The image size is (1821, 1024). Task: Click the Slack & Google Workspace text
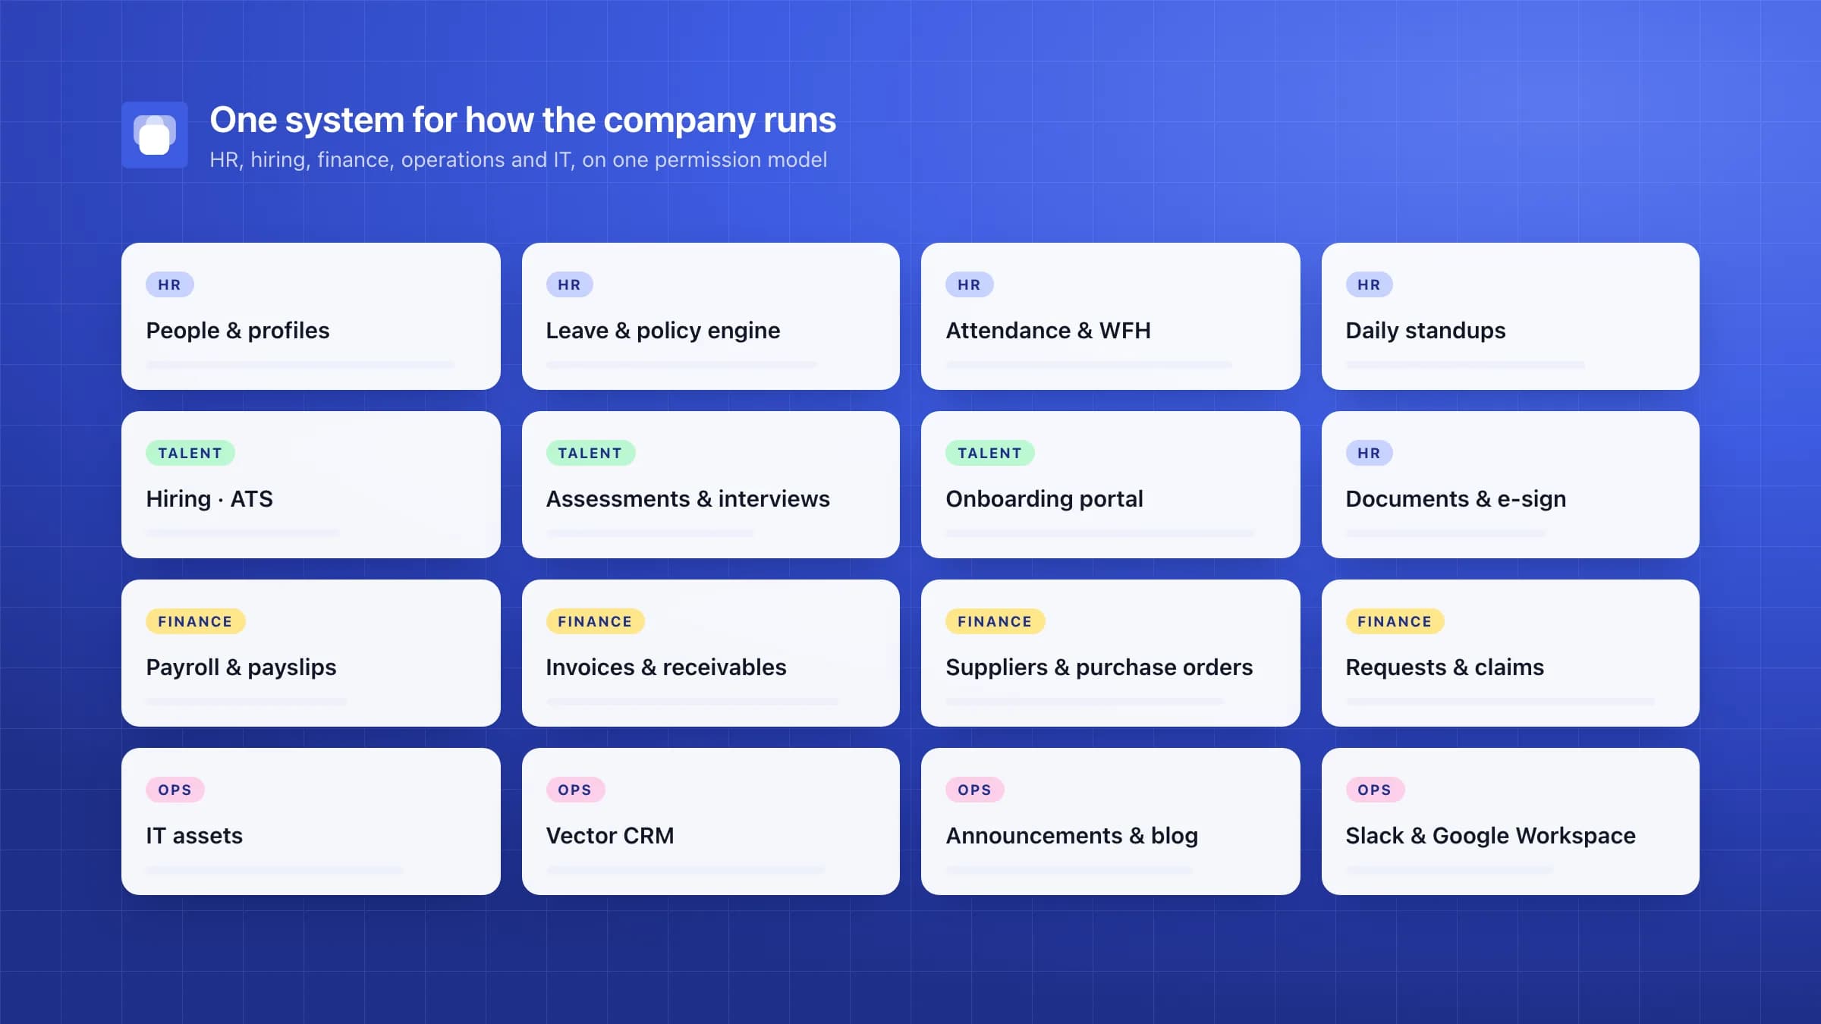pyautogui.click(x=1491, y=836)
